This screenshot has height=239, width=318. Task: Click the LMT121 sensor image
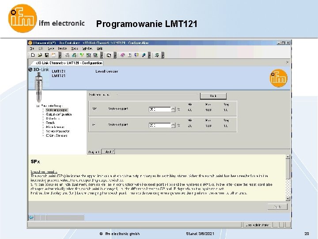pyautogui.click(x=38, y=87)
